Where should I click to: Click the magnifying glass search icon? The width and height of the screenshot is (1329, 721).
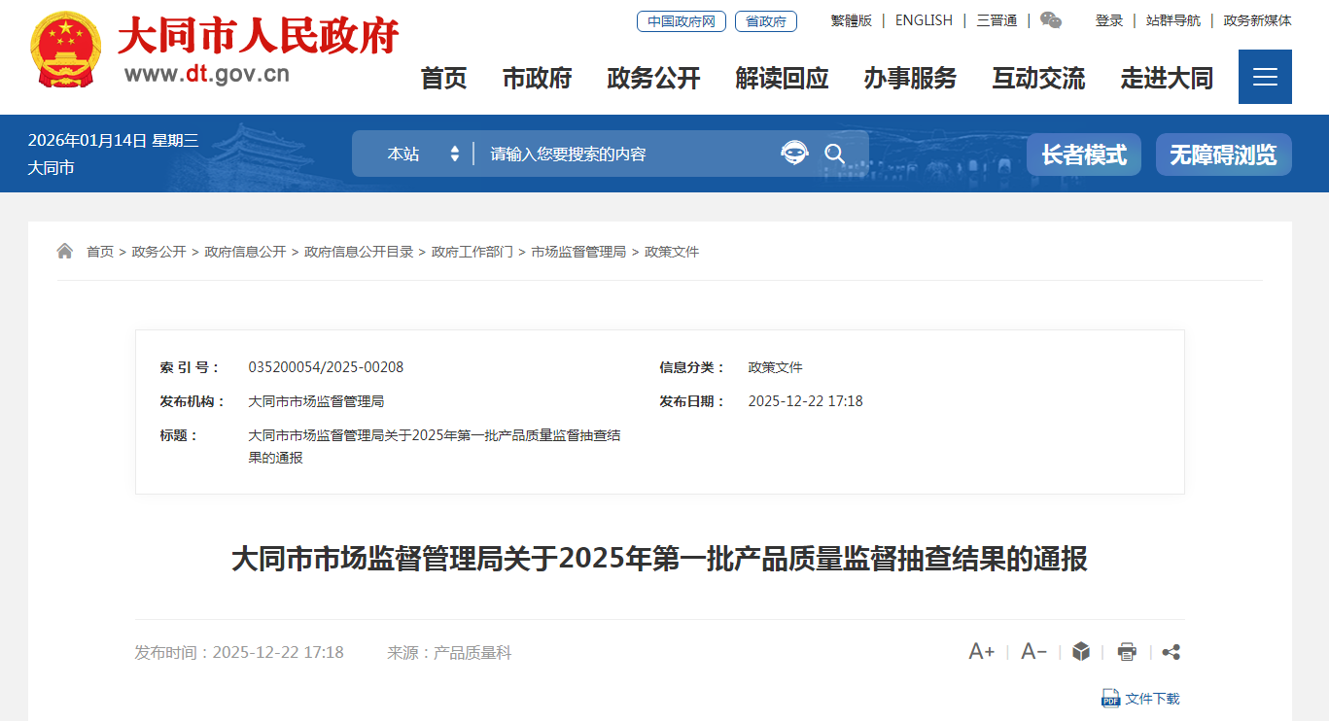[835, 154]
